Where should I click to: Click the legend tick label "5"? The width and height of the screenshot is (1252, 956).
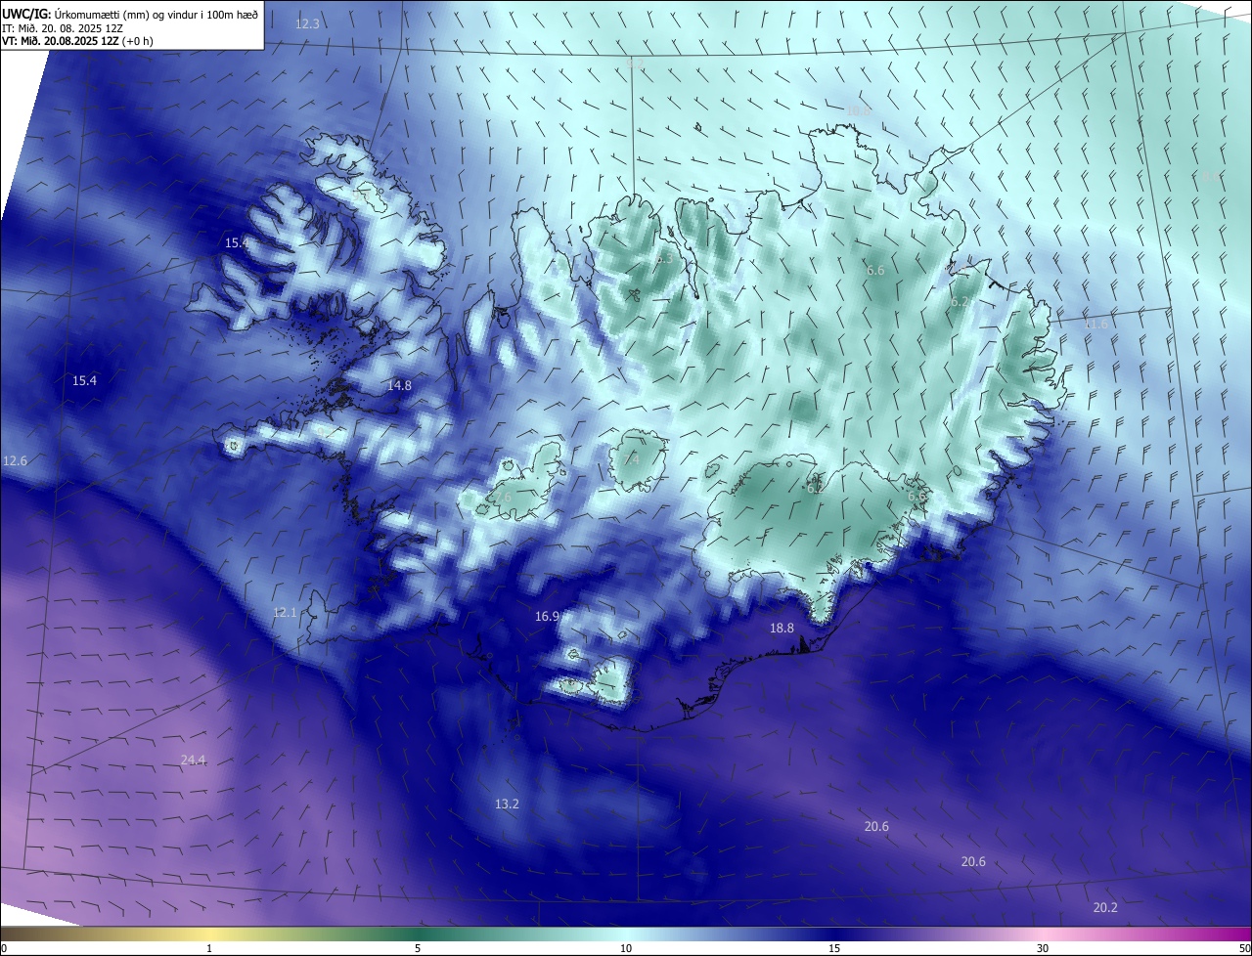[x=418, y=948]
